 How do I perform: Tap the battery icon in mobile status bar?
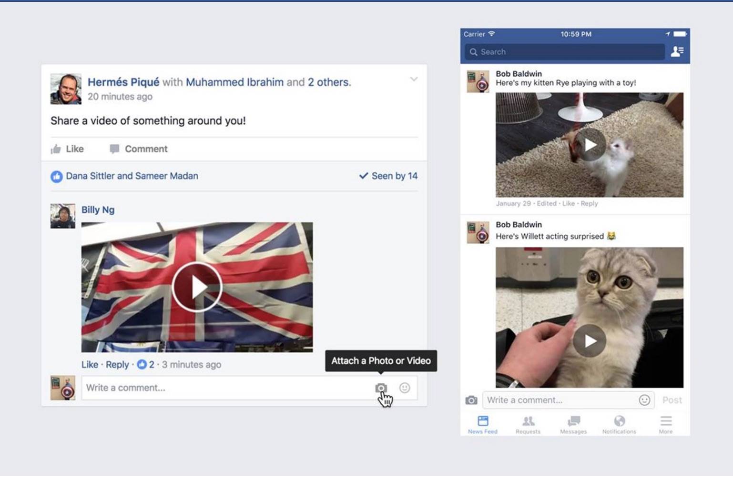tap(680, 34)
